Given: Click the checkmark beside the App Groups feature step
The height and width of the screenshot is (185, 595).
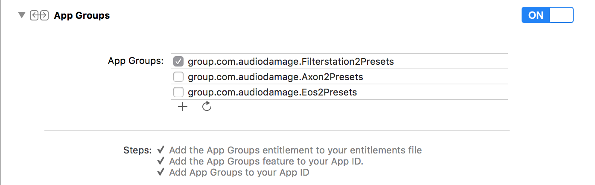Looking at the screenshot, I should tap(161, 162).
